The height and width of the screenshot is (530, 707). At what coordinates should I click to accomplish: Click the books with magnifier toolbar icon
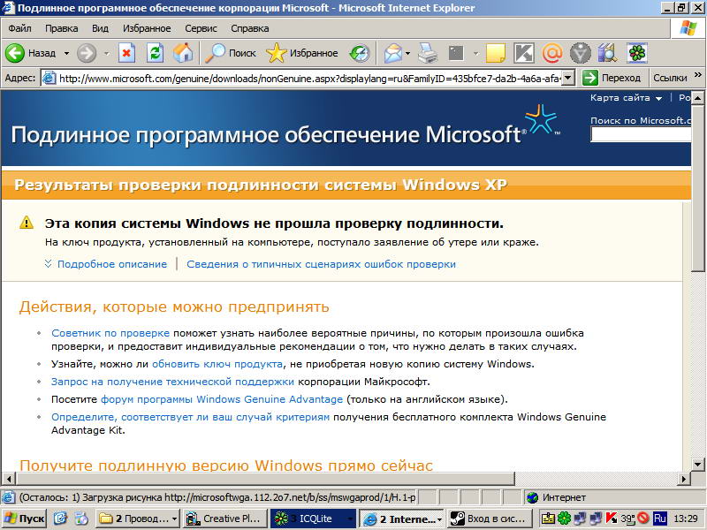coord(608,53)
